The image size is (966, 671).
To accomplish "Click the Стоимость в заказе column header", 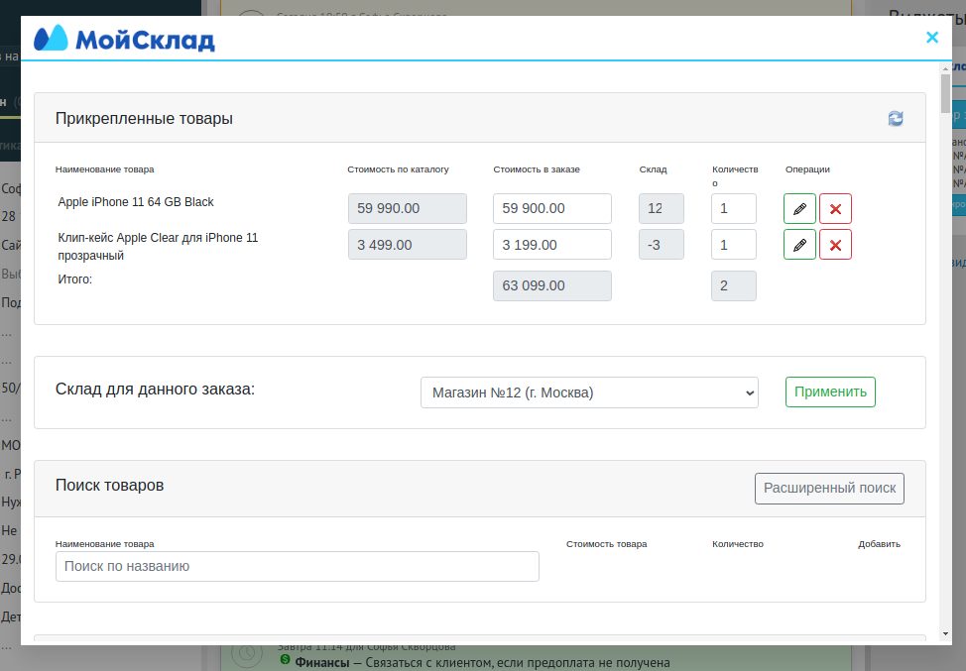I will click(x=537, y=169).
